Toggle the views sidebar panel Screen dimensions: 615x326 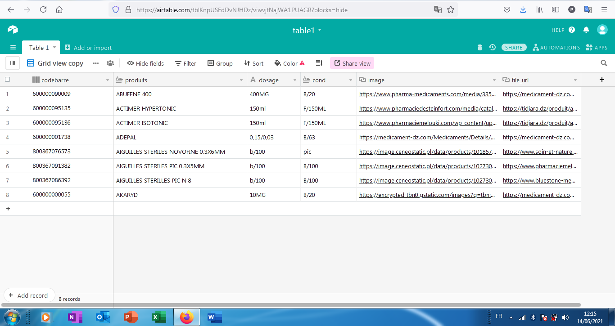tap(13, 63)
